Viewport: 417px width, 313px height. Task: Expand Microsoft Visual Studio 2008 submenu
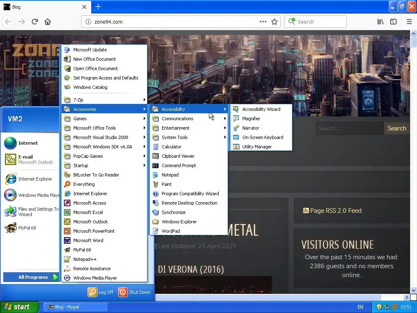pos(105,137)
